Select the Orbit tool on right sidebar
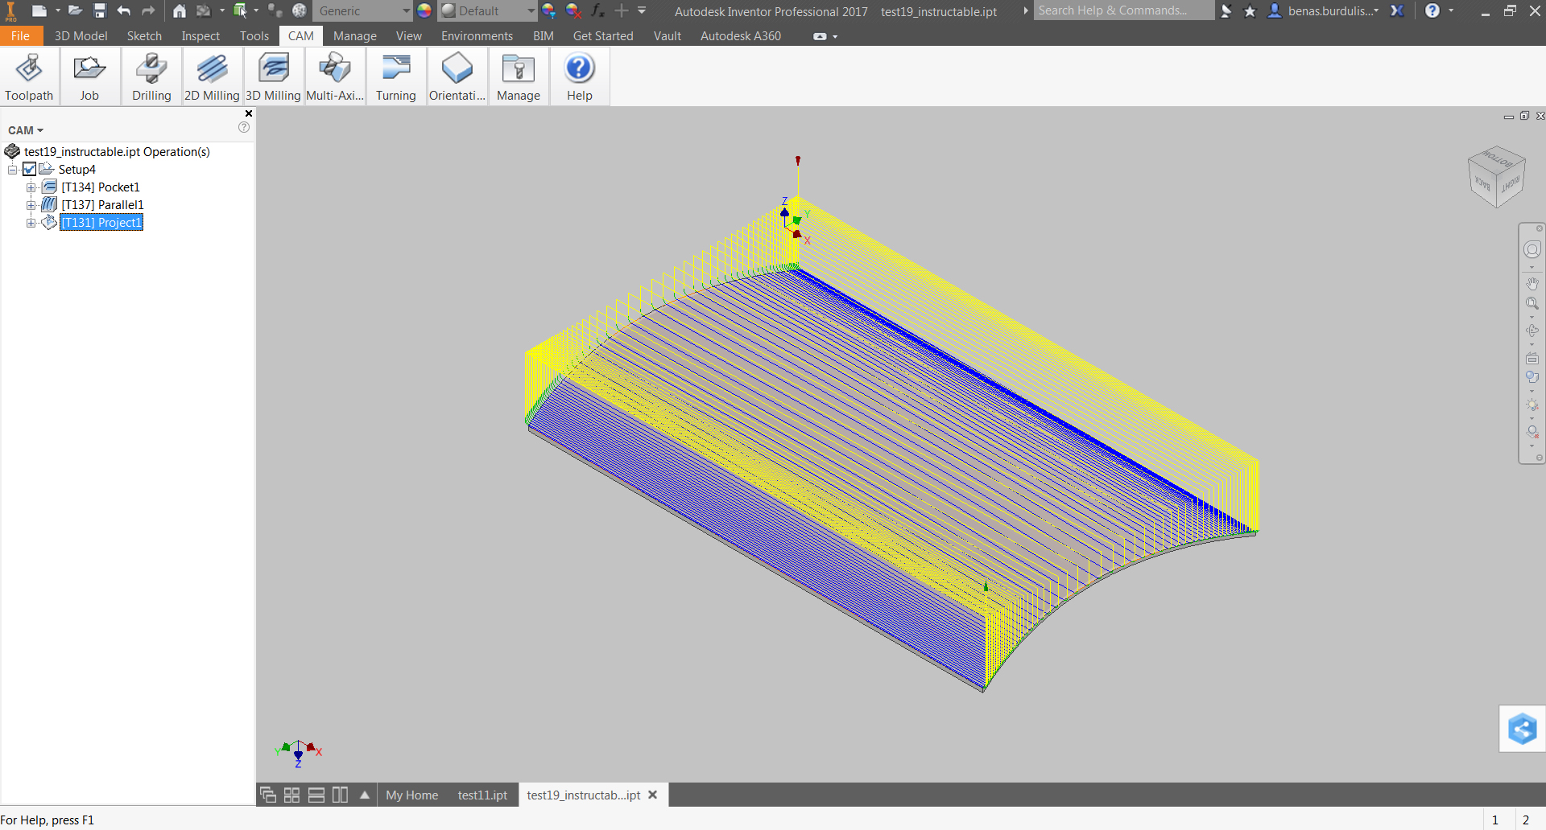 [1533, 330]
